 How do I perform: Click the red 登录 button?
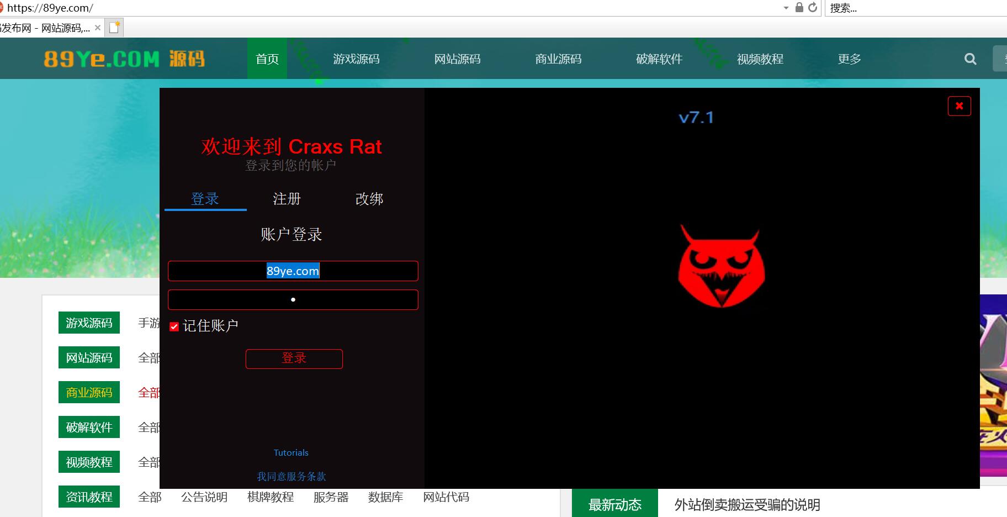294,358
